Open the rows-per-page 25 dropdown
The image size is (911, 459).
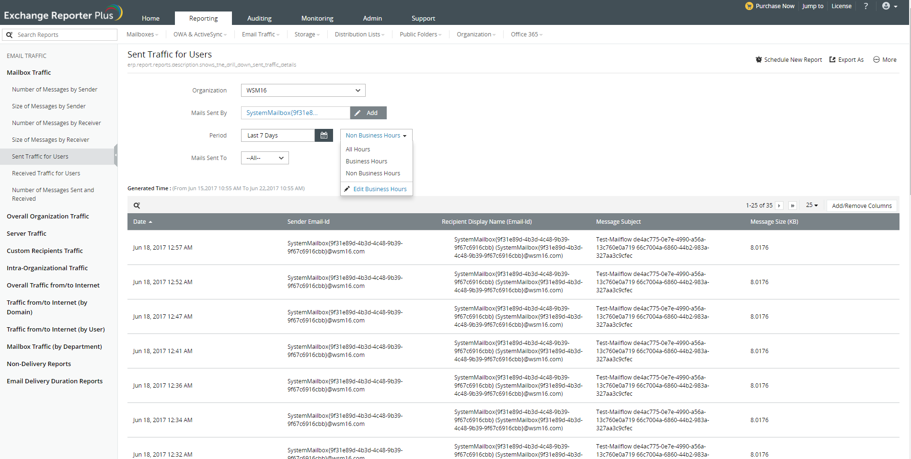(x=811, y=205)
